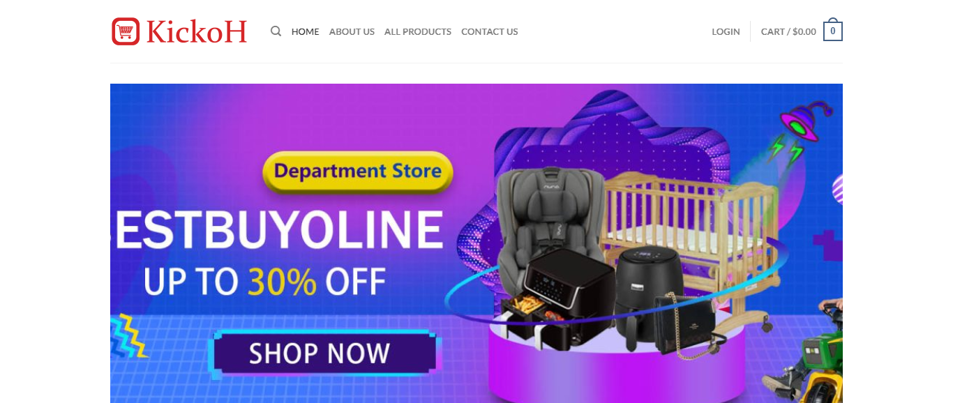Open the search magnifier icon
953x403 pixels.
[276, 31]
